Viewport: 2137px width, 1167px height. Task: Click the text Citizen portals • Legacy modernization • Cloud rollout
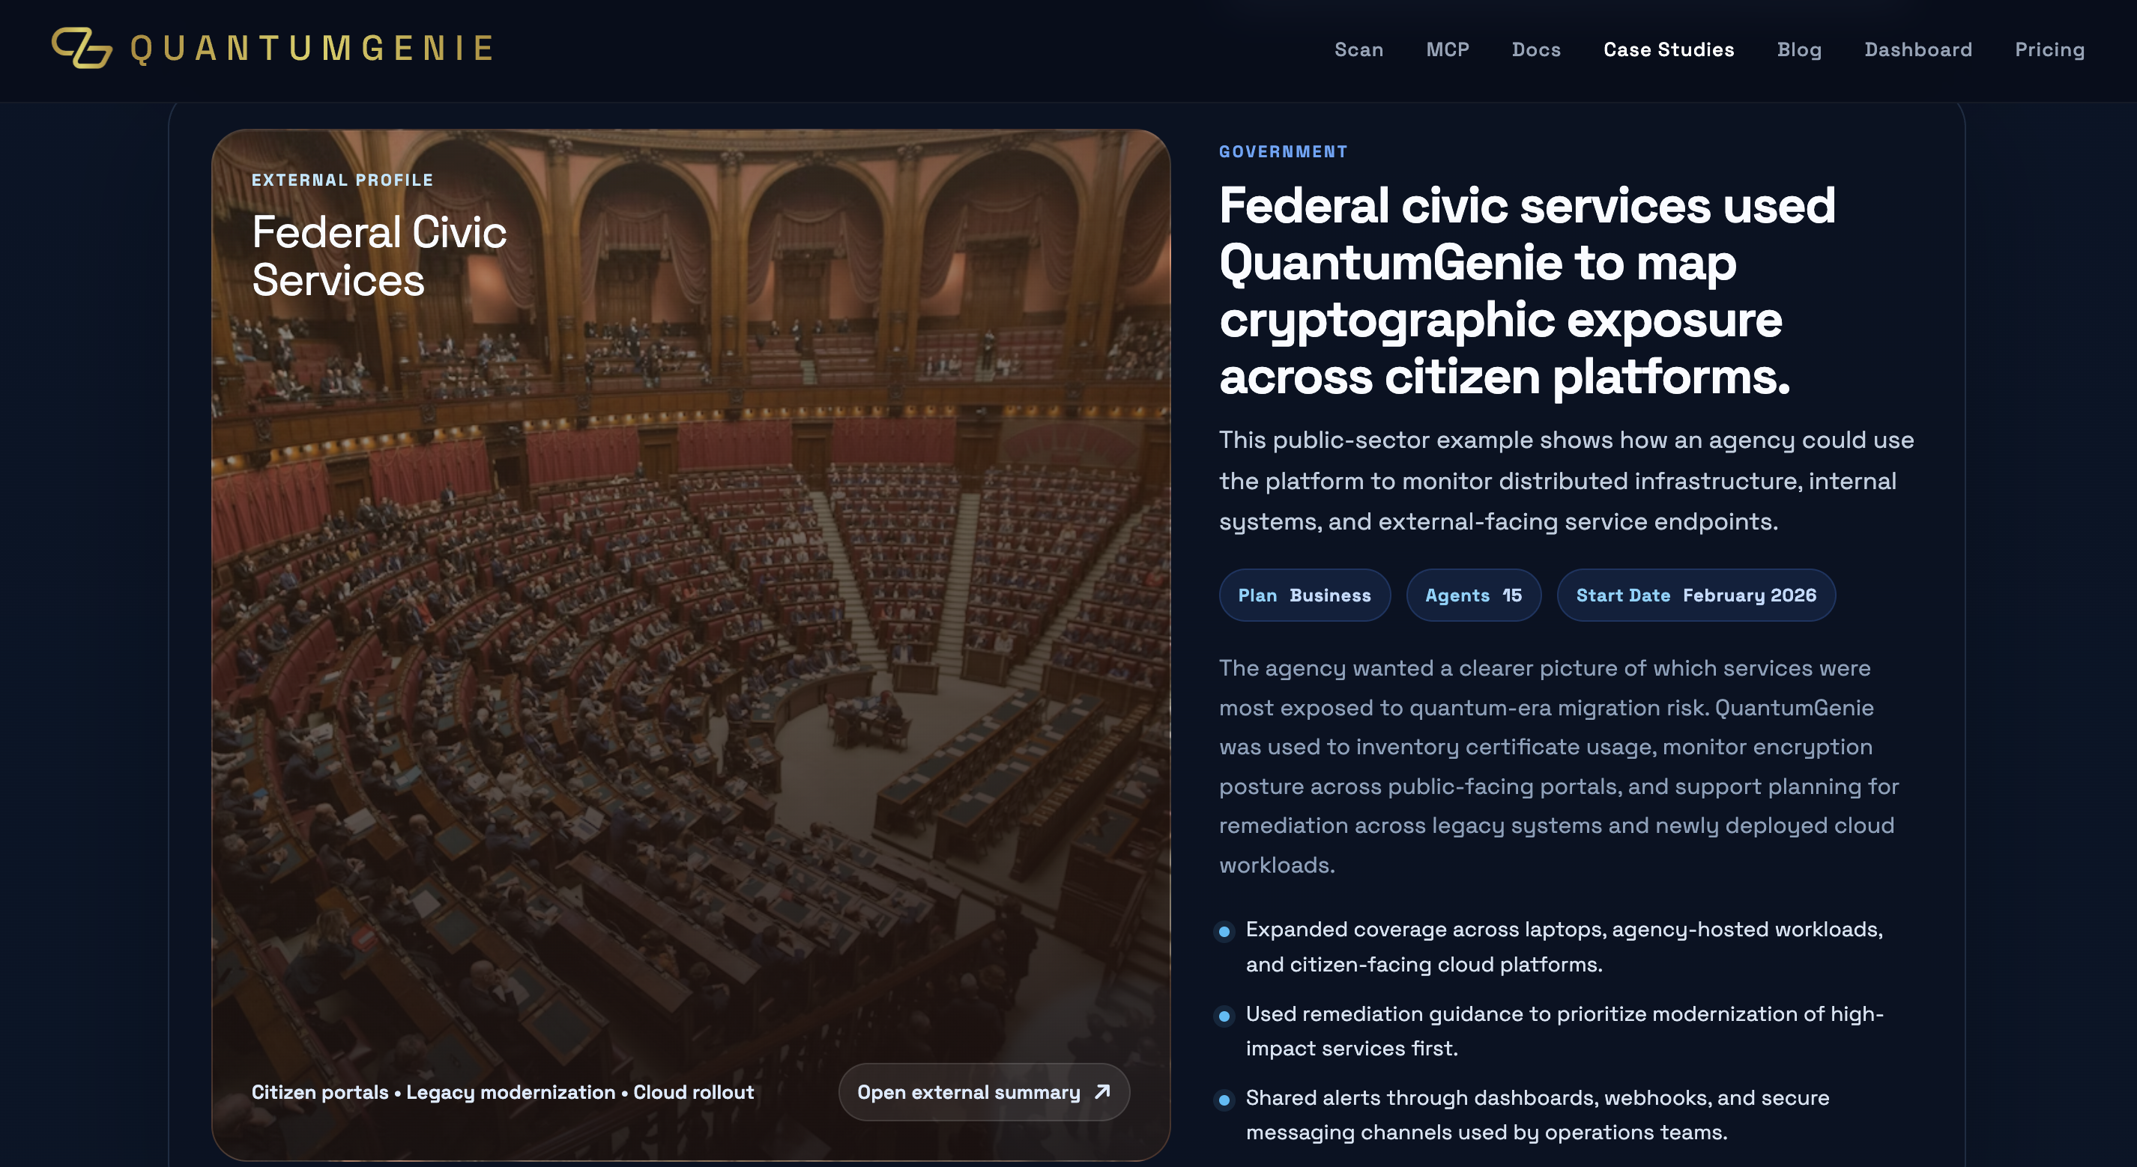[503, 1091]
